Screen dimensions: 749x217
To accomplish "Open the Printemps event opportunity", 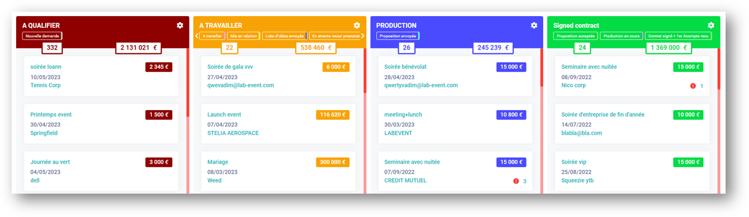I will tap(51, 115).
